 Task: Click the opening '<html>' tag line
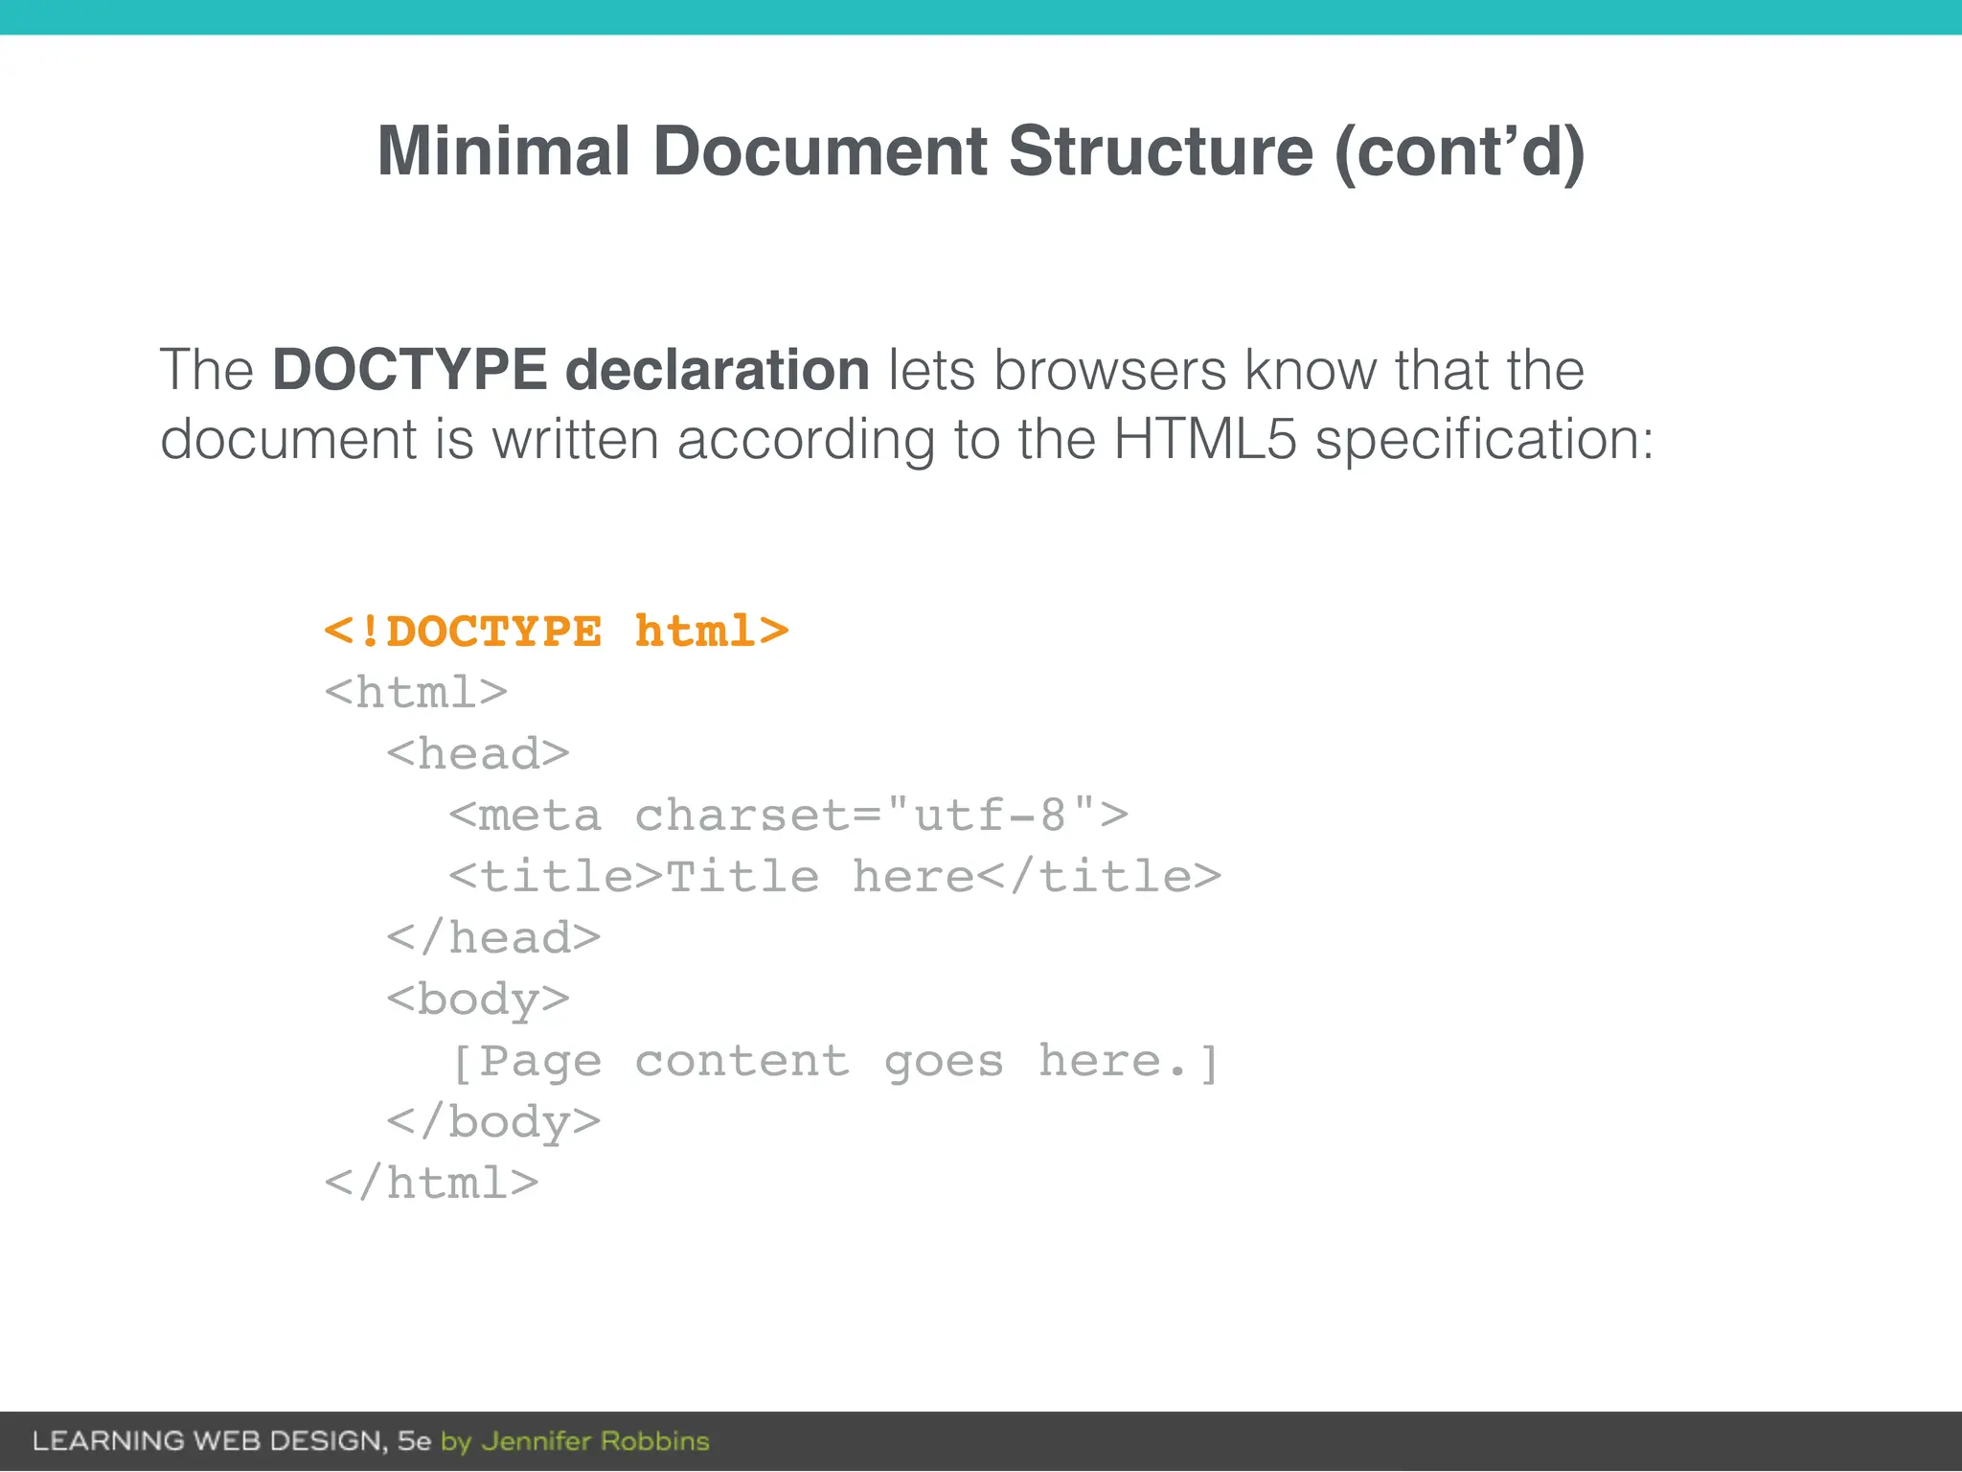click(x=417, y=692)
